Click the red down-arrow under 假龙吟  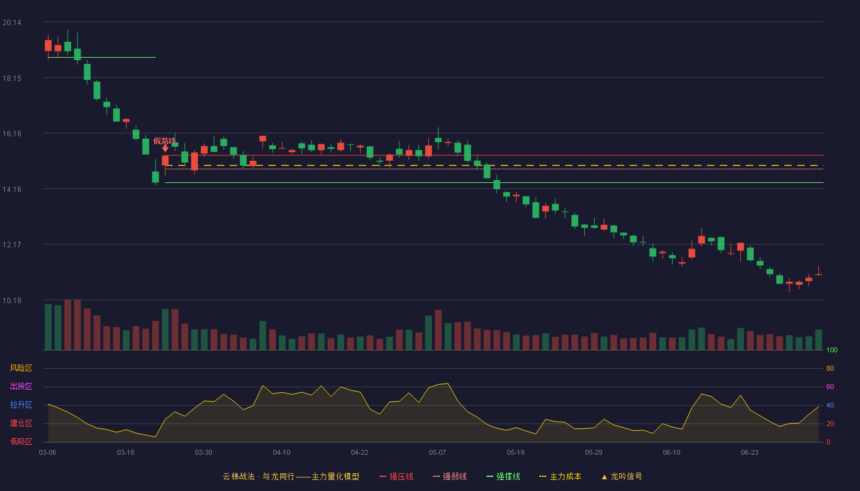(x=165, y=149)
